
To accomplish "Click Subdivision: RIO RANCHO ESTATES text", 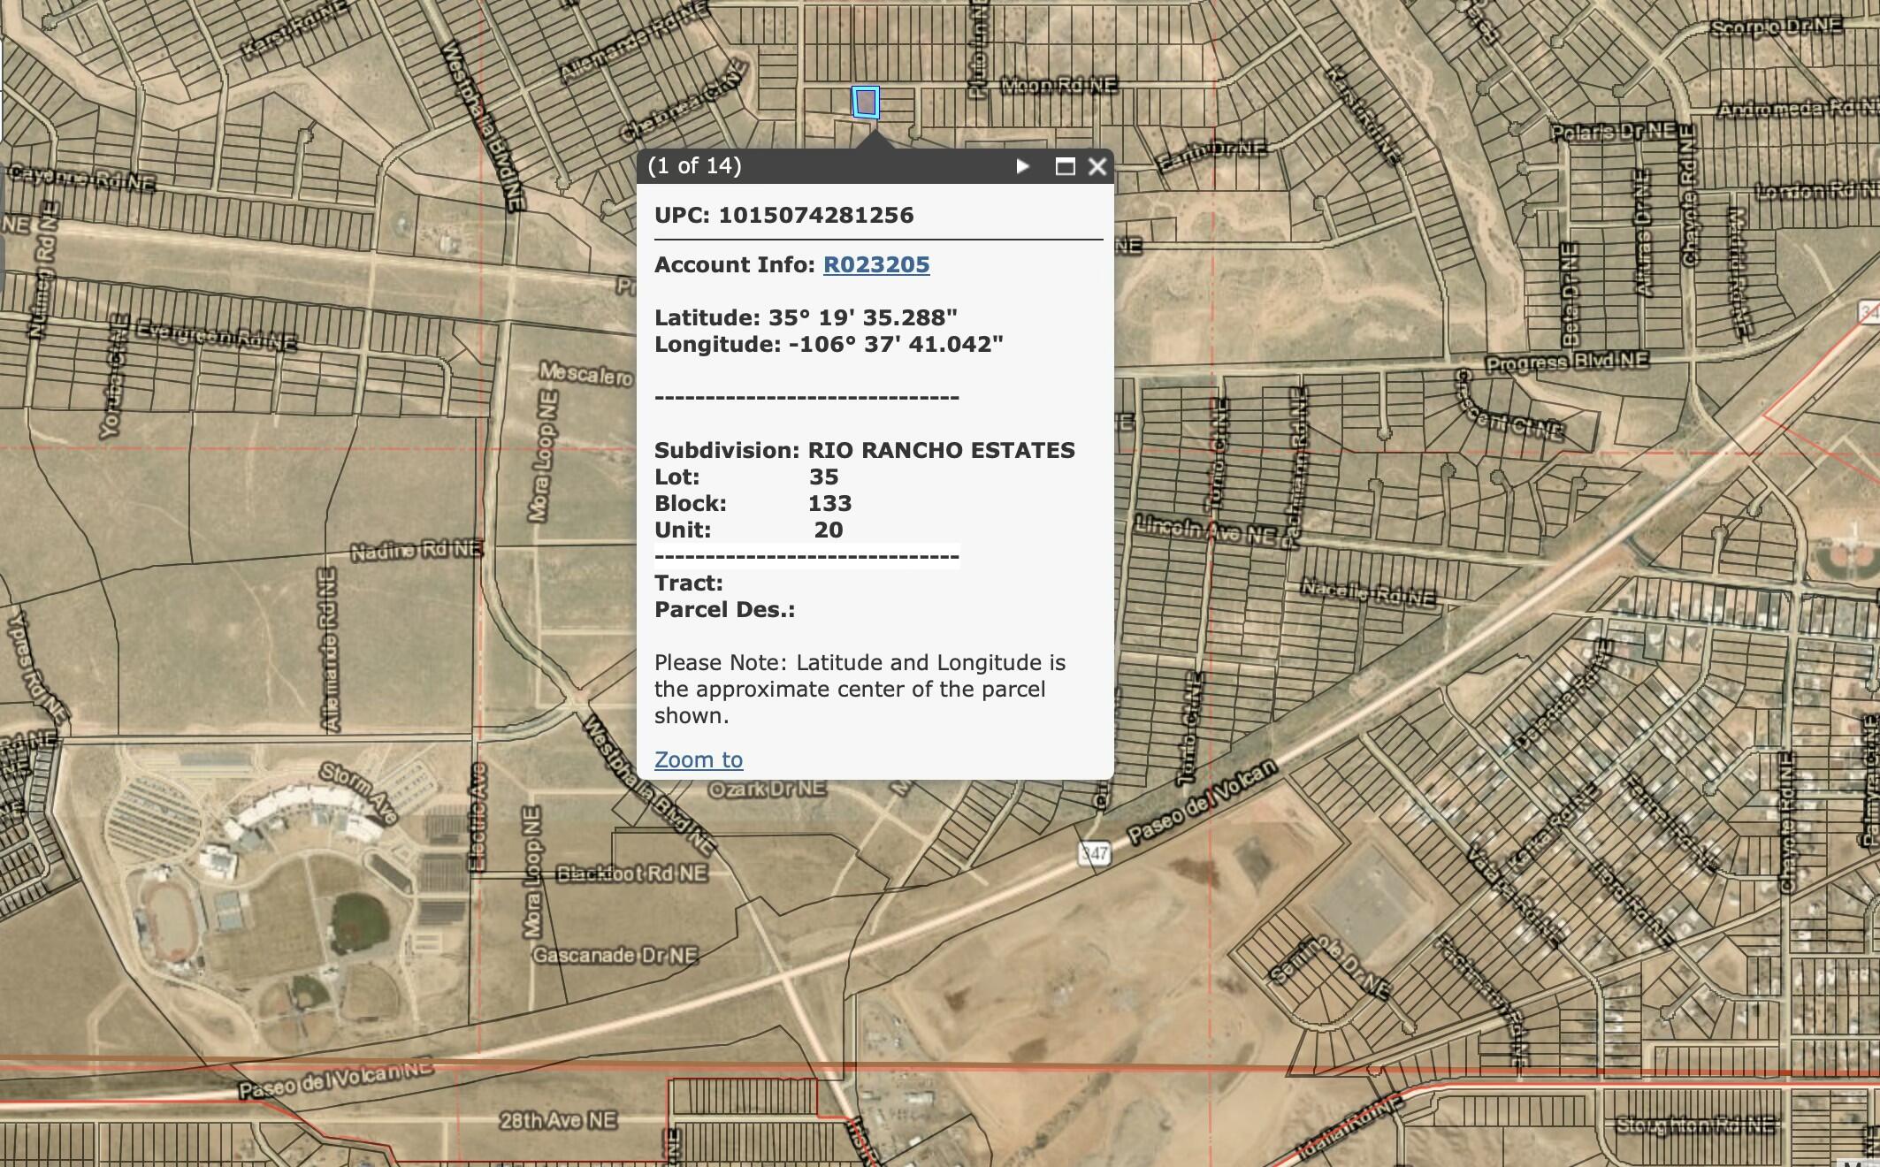I will (x=865, y=450).
